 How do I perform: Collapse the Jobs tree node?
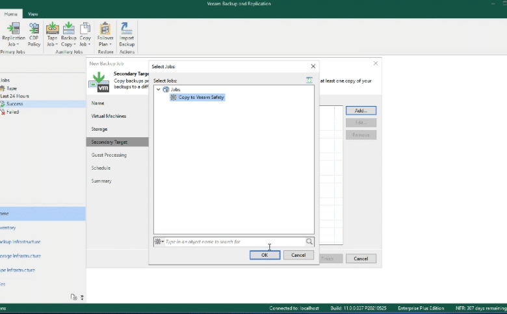159,89
